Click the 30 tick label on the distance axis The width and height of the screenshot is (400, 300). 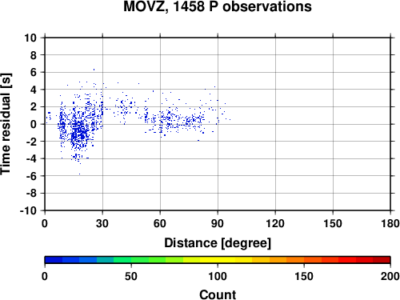click(x=102, y=223)
